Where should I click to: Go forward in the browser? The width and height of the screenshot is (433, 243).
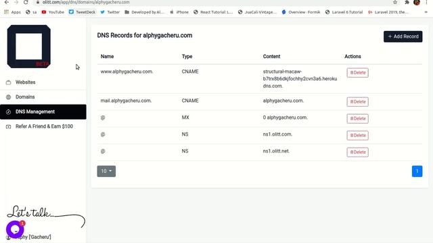tap(16, 2)
